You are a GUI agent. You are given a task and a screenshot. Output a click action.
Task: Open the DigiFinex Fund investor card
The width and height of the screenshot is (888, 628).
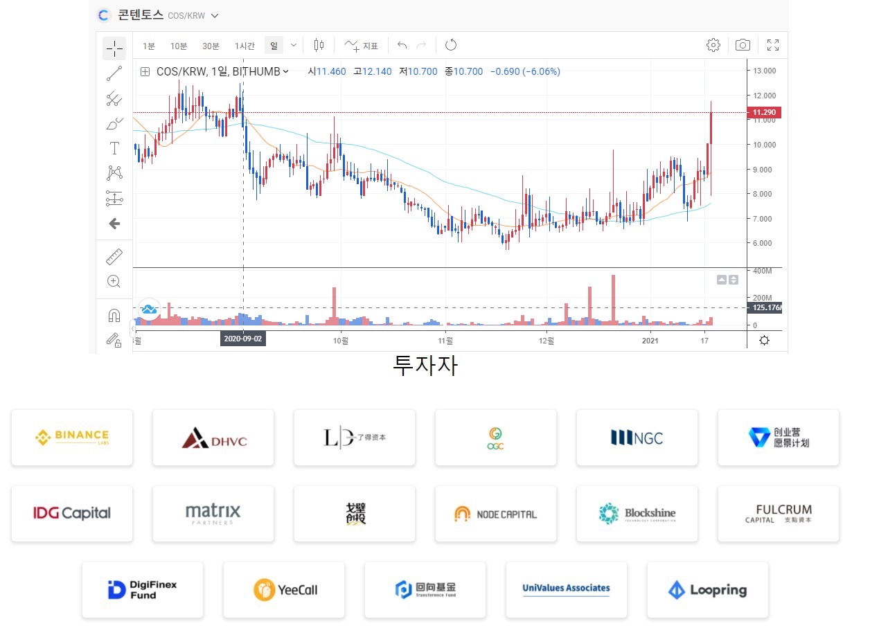tap(143, 590)
